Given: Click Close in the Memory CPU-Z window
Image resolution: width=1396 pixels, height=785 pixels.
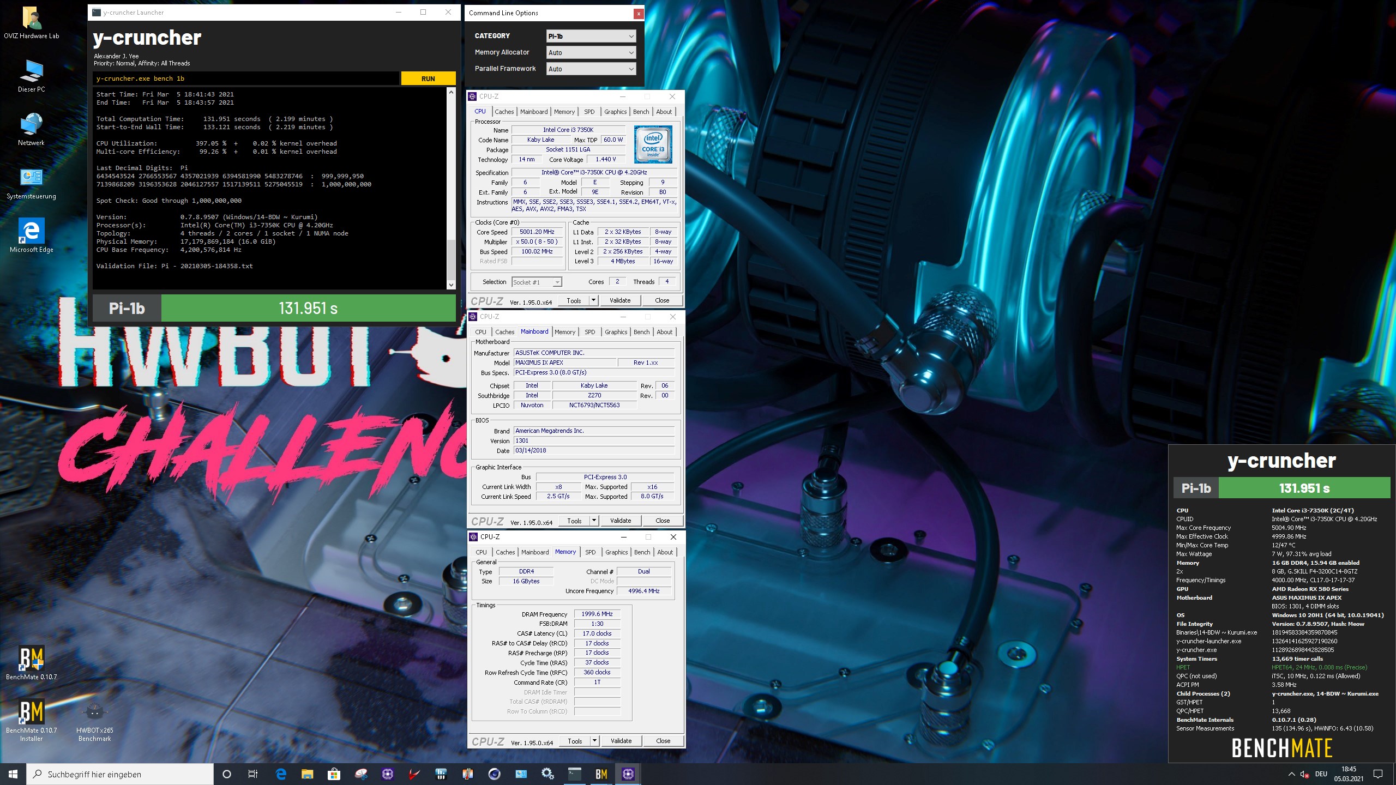Looking at the screenshot, I should 663,741.
